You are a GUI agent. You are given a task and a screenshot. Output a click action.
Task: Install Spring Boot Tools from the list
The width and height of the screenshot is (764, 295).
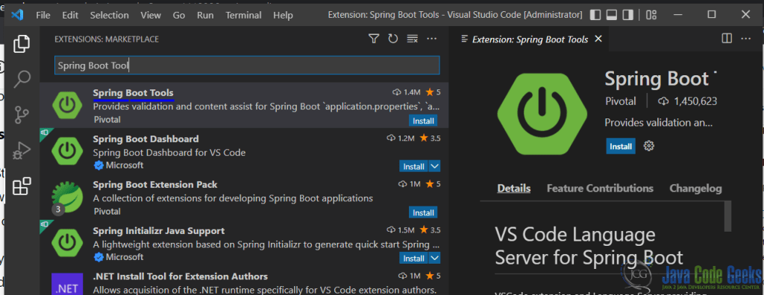(x=423, y=121)
